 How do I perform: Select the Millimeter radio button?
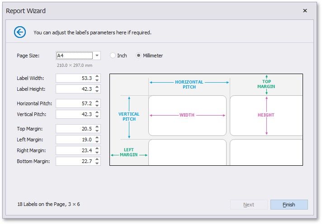139,56
